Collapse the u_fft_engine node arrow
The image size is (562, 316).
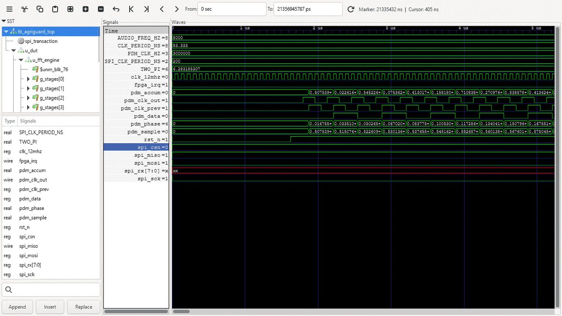21,60
